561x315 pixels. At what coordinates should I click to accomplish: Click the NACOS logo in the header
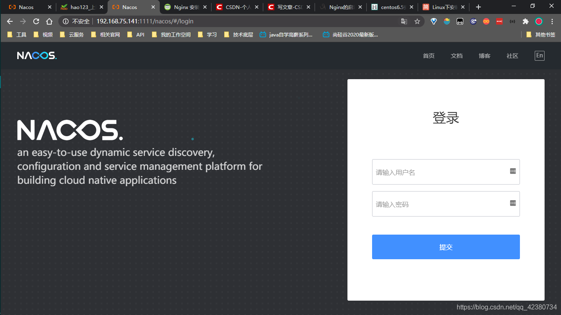point(37,56)
